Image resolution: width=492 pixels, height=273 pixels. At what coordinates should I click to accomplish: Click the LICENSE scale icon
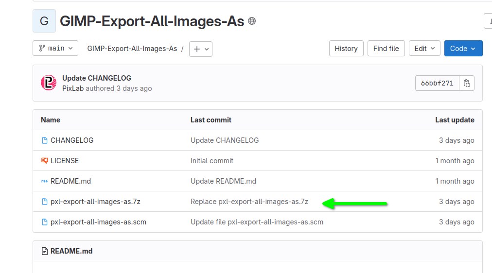click(45, 161)
